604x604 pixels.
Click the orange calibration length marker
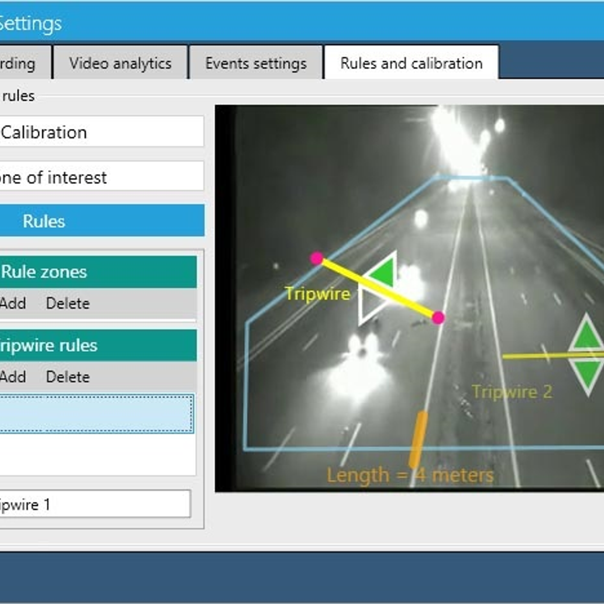click(x=418, y=439)
